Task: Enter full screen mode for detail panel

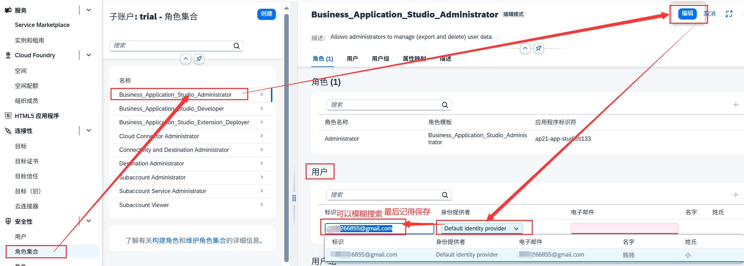Action: pos(729,14)
